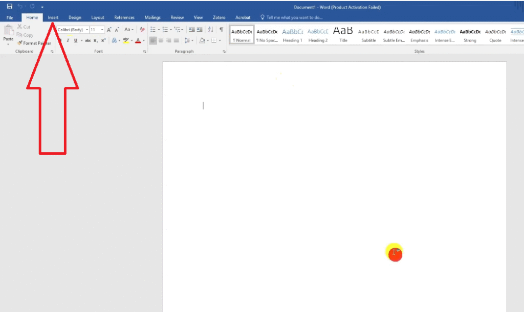This screenshot has width=524, height=312.
Task: Open the Insert ribbon tab
Action: click(x=53, y=17)
